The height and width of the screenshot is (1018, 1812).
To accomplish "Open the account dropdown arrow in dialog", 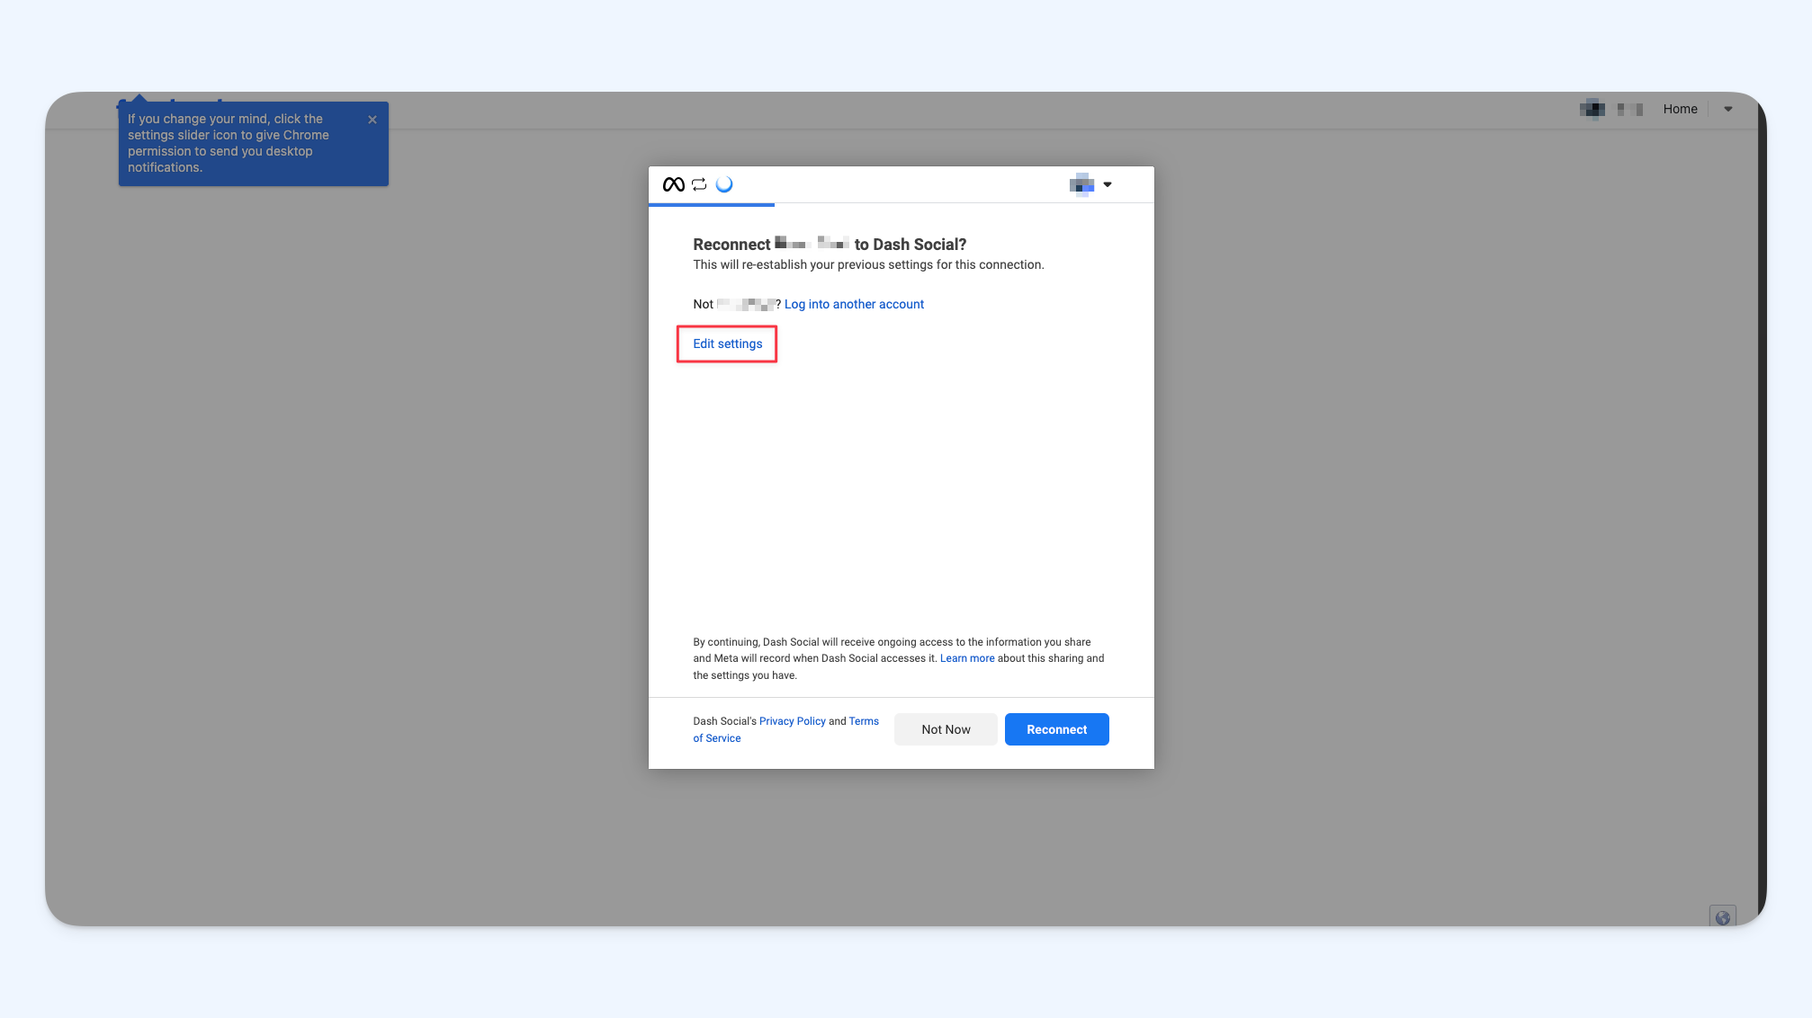I will (x=1108, y=184).
